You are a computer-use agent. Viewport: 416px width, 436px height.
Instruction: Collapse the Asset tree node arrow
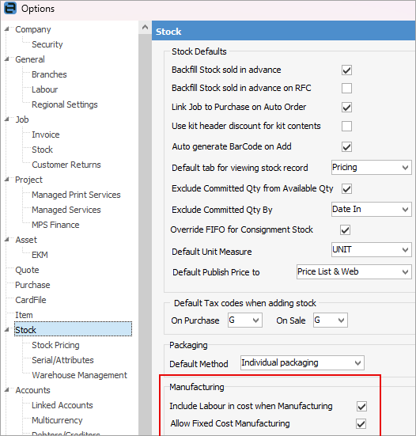coord(7,240)
